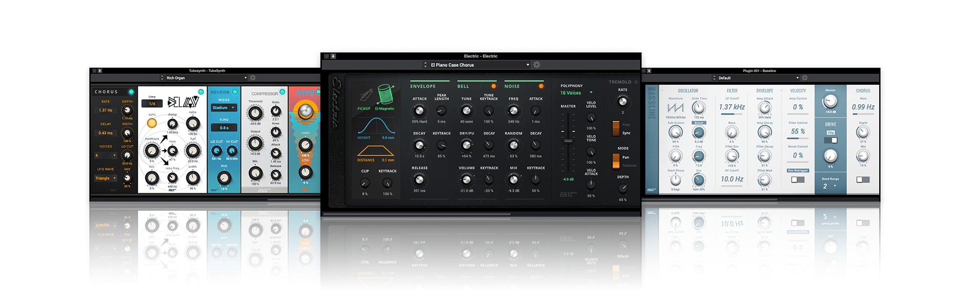Click the Delay sync orange button
The height and width of the screenshot is (303, 962).
pos(151,123)
